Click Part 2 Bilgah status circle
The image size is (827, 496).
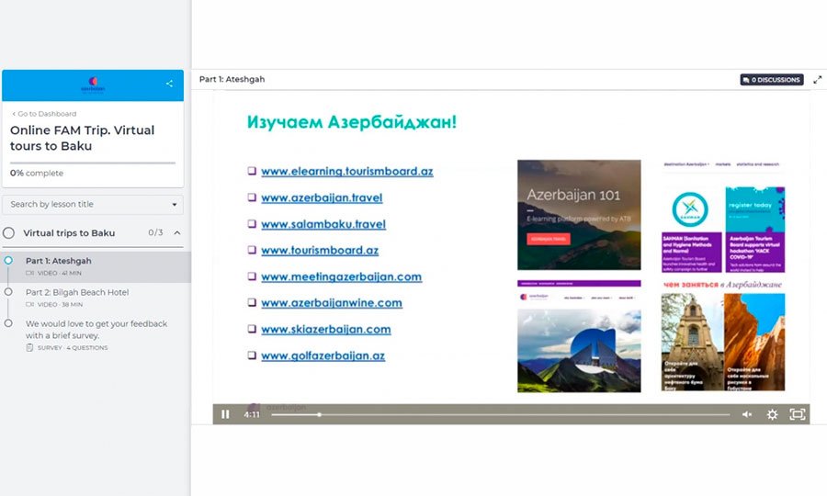(8, 291)
